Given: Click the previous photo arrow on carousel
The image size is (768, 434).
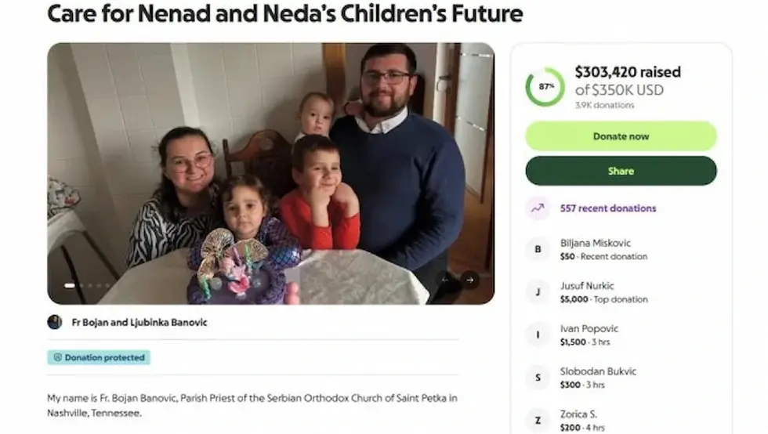Looking at the screenshot, I should (x=444, y=279).
